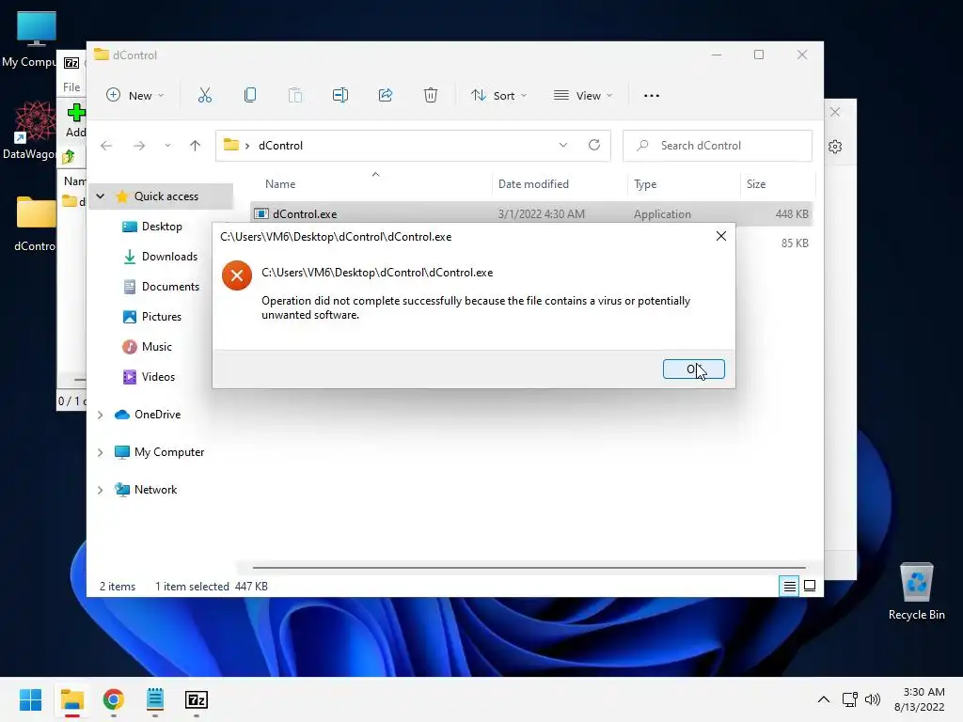Sort by Name column header
This screenshot has height=722, width=963.
tap(280, 184)
